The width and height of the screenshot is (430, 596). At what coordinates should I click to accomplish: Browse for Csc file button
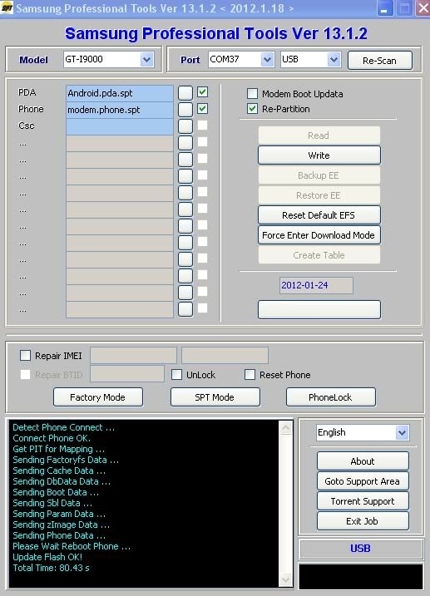(x=185, y=126)
